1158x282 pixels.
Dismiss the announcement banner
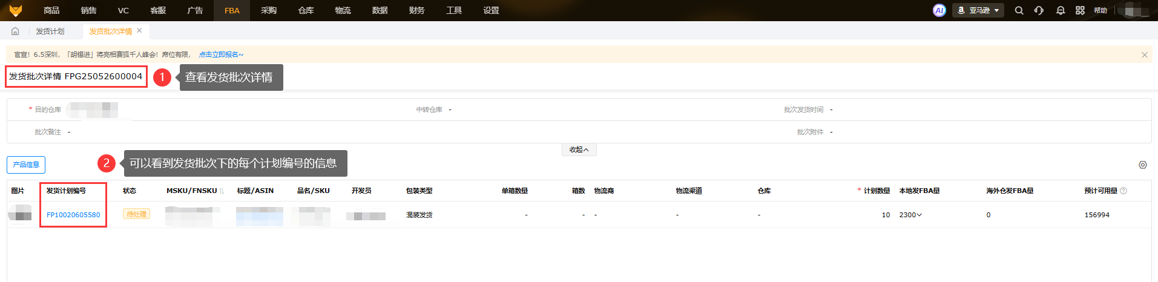coord(1145,54)
